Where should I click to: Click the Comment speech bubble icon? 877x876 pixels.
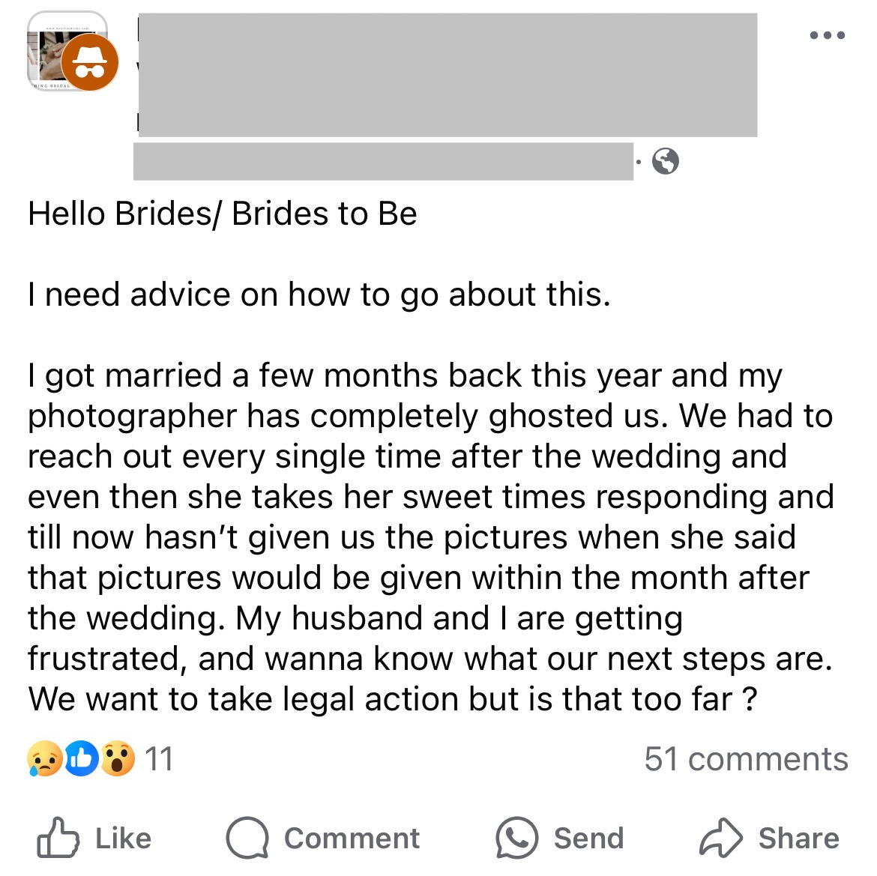(247, 838)
